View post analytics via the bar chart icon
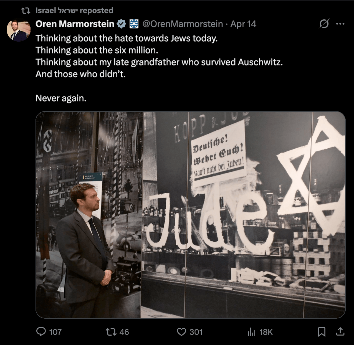354x345 pixels. point(251,332)
